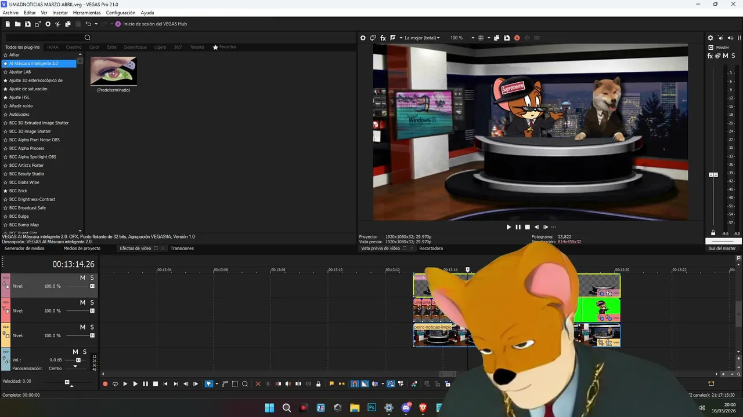743x417 pixels.
Task: Solo the Master bus
Action: 734,56
